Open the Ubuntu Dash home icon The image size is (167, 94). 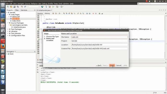pos(3,5)
